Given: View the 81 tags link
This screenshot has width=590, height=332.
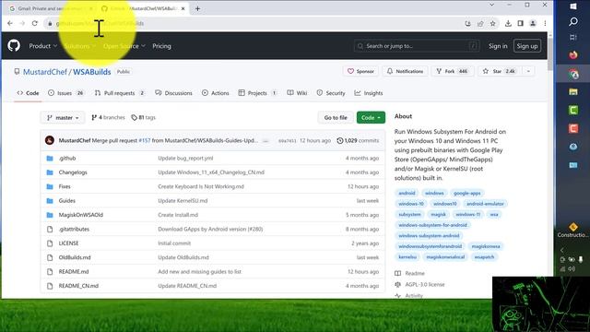Looking at the screenshot, I should 144,118.
